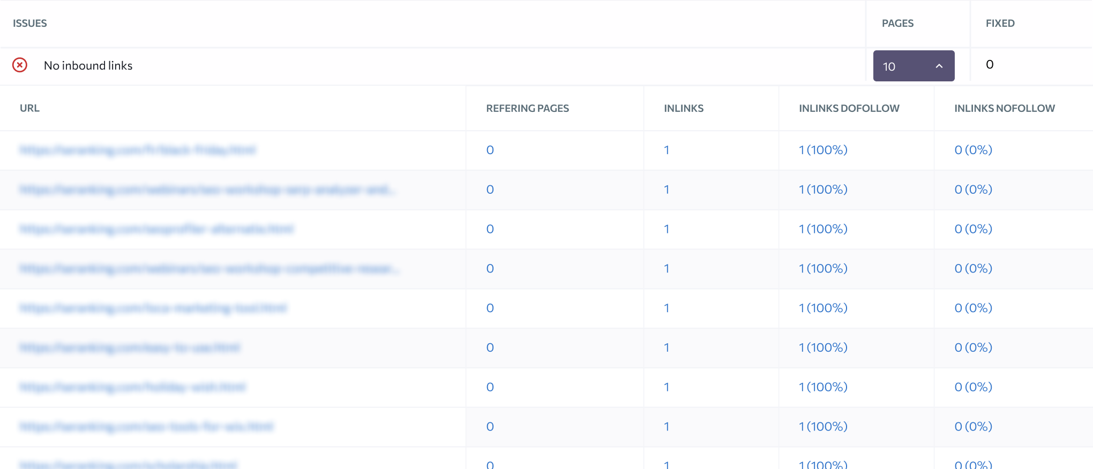This screenshot has width=1093, height=469.
Task: Open the blurred holiday-wish URL in seventh row
Action: click(132, 387)
